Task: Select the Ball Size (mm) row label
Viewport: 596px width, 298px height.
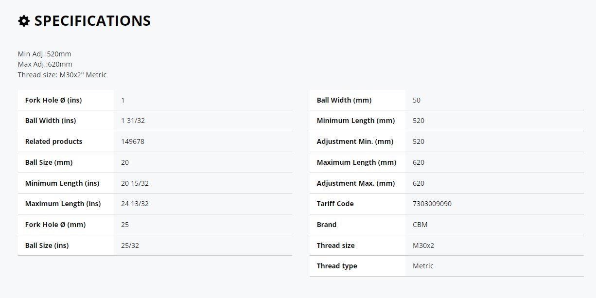Action: click(49, 162)
